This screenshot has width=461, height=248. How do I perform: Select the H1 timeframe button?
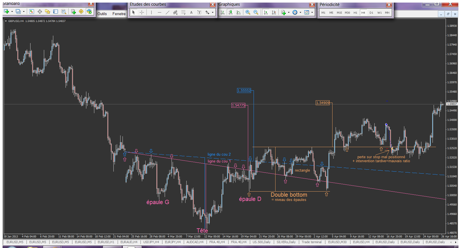coord(355,13)
